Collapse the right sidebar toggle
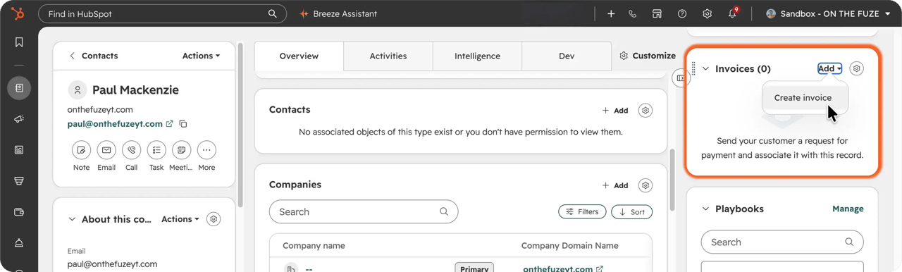 coord(681,78)
